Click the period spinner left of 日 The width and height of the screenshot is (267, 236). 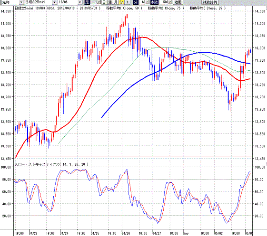(99, 2)
